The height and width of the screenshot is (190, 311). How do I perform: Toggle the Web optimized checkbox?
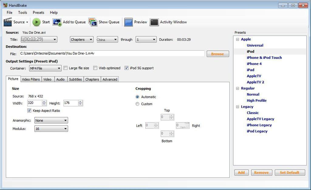(95, 68)
